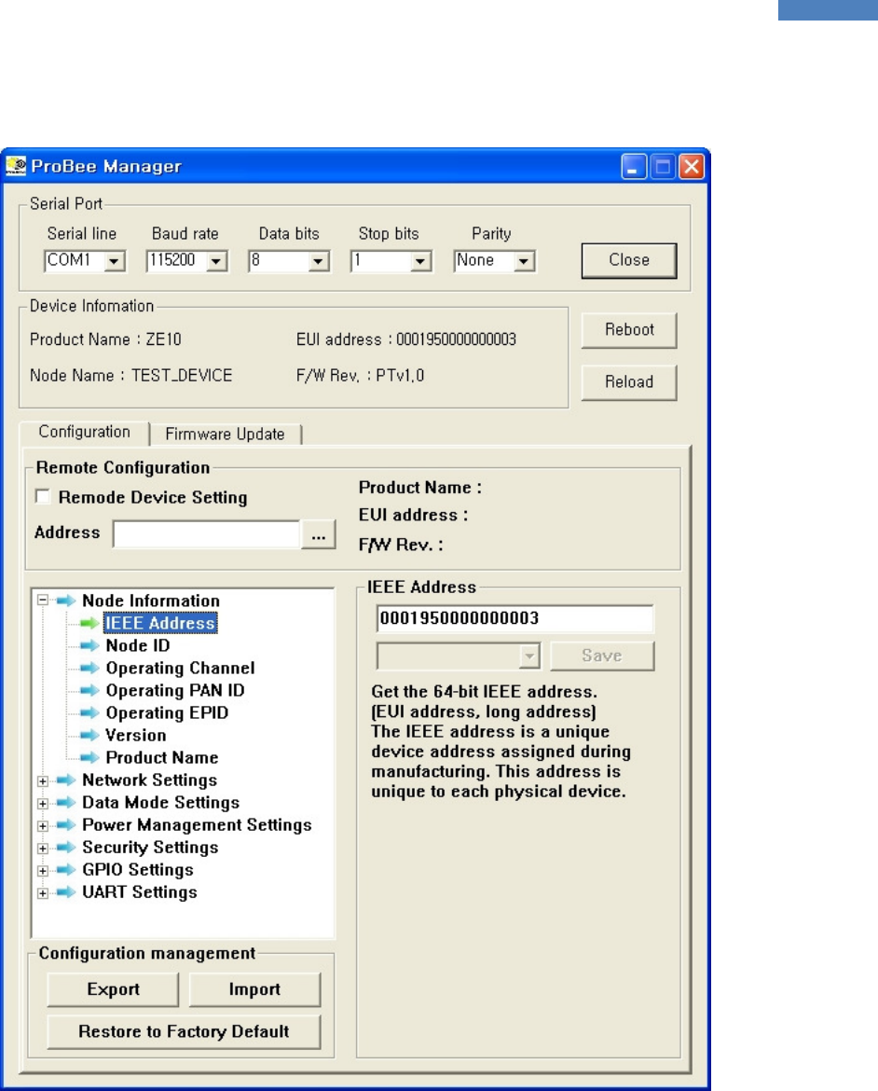Viewport: 878px width, 1091px height.
Task: Click the arrow icon next to Version
Action: [89, 736]
